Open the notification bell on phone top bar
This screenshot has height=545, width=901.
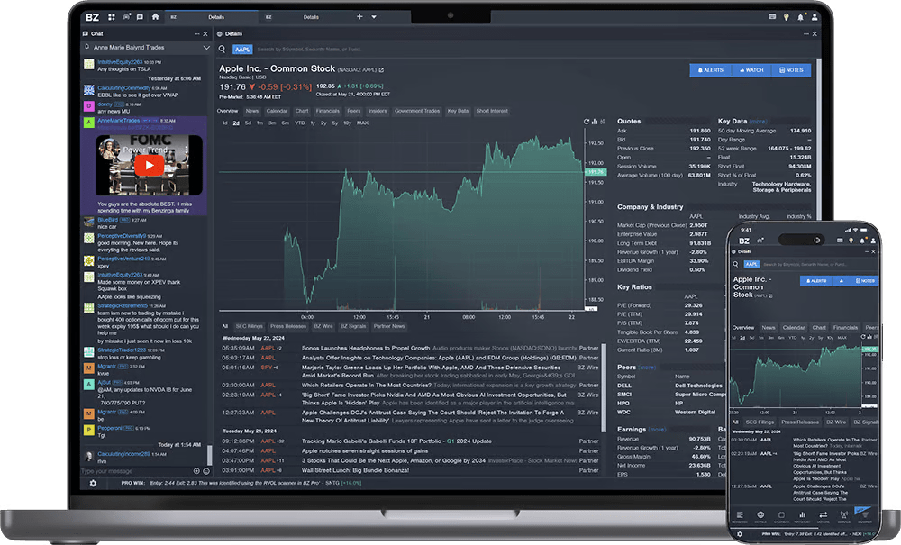[x=862, y=241]
